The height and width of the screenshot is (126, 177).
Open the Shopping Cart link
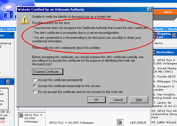click(x=164, y=35)
